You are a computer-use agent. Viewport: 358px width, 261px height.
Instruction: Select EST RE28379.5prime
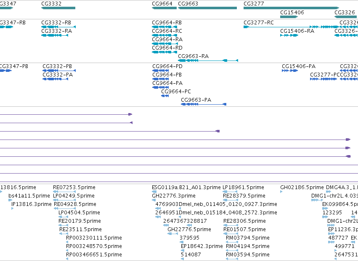click(231, 200)
